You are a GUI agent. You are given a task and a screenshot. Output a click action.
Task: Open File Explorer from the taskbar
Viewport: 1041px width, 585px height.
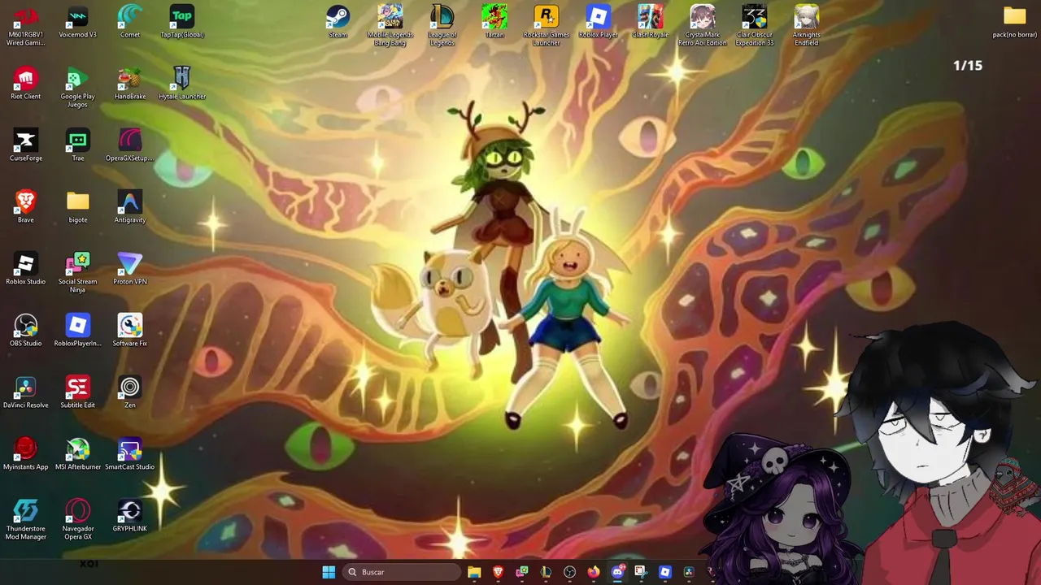[x=474, y=572]
